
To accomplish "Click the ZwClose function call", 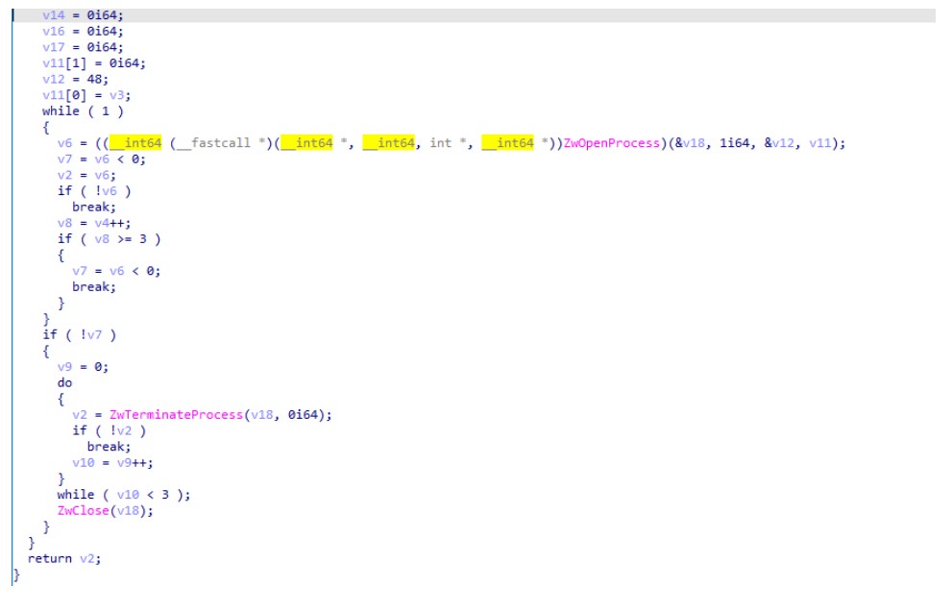I will click(x=81, y=510).
